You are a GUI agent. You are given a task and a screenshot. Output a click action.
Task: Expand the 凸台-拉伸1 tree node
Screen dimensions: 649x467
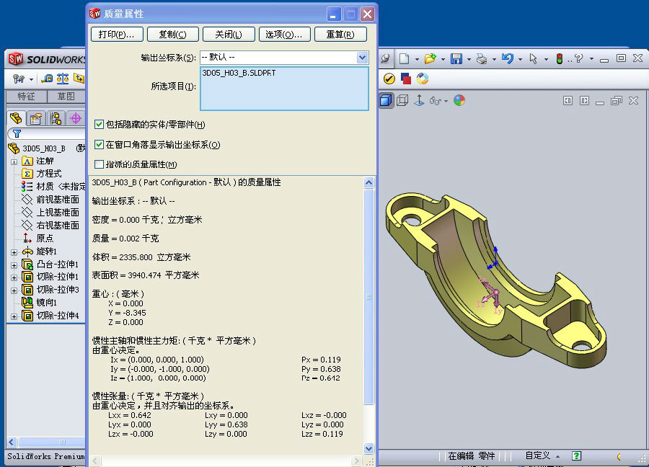click(14, 264)
